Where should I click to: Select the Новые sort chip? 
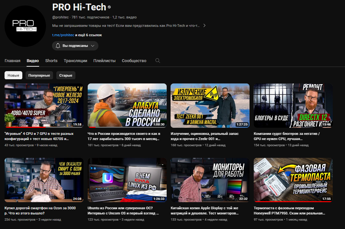[x=13, y=75]
